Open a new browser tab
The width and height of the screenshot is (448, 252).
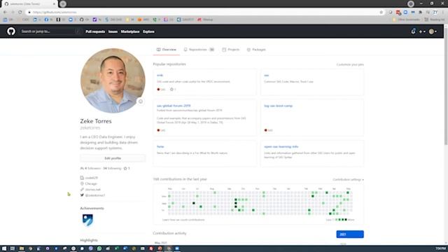63,4
